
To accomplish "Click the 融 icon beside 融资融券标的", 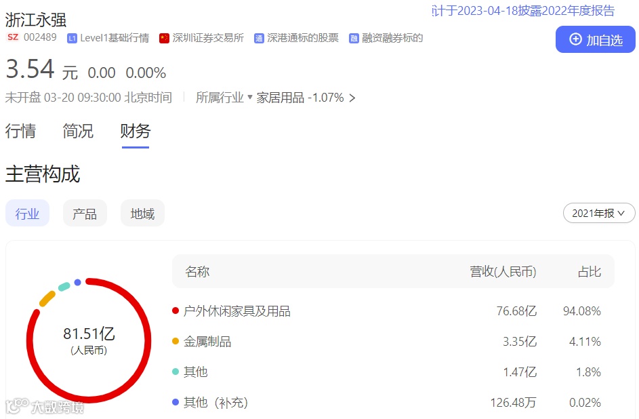I will (354, 39).
